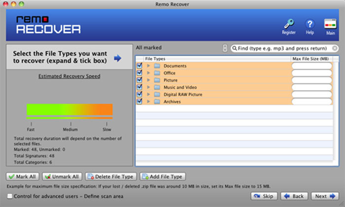Expand the Archives category
This screenshot has width=345, height=207.
click(148, 102)
